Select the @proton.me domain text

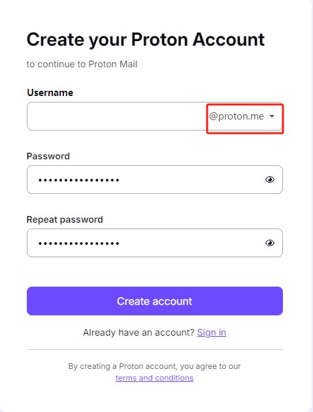[x=237, y=116]
